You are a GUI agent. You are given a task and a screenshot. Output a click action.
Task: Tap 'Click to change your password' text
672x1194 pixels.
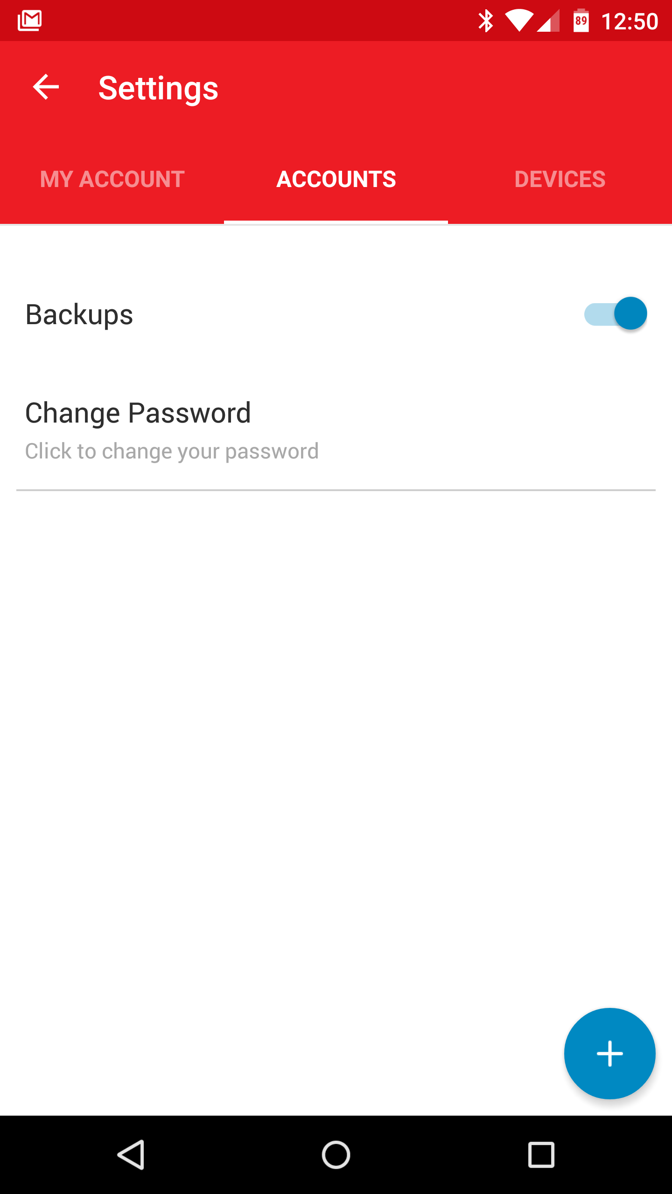coord(172,451)
